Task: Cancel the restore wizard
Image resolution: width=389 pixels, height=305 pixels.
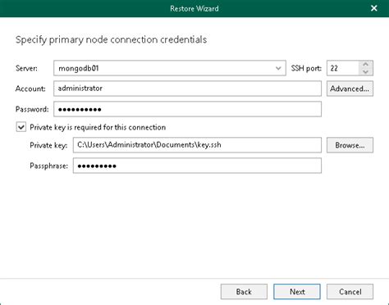Action: [x=350, y=292]
